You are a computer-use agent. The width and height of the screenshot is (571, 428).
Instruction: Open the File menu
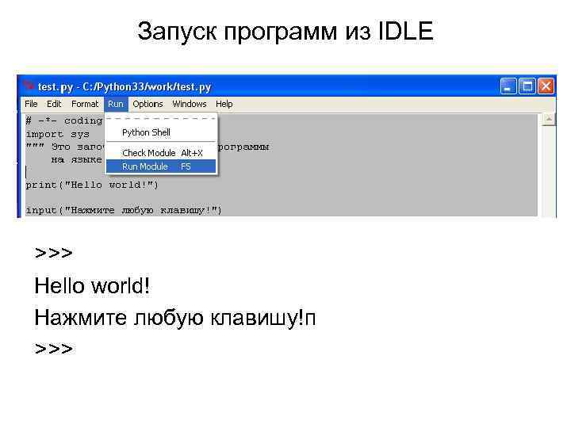coord(31,104)
